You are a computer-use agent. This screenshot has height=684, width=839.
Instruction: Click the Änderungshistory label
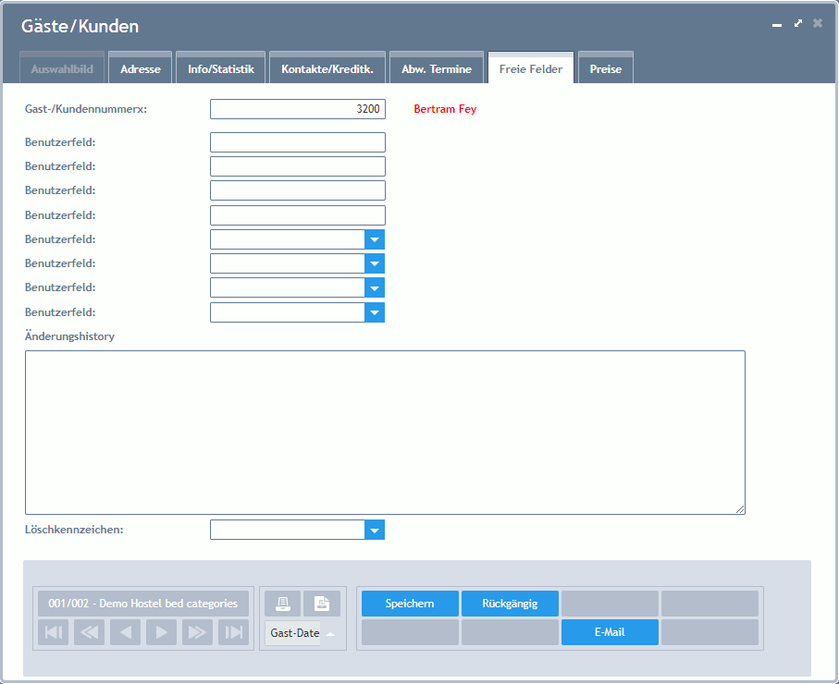pos(69,336)
